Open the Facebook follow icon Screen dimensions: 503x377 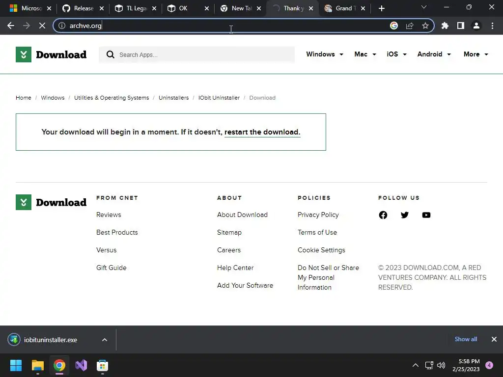[x=383, y=215]
